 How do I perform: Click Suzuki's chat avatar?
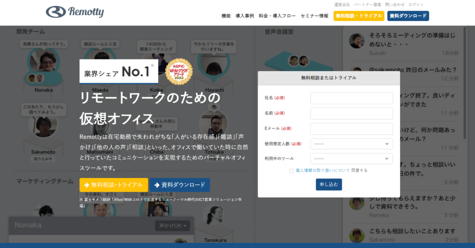(x=357, y=41)
